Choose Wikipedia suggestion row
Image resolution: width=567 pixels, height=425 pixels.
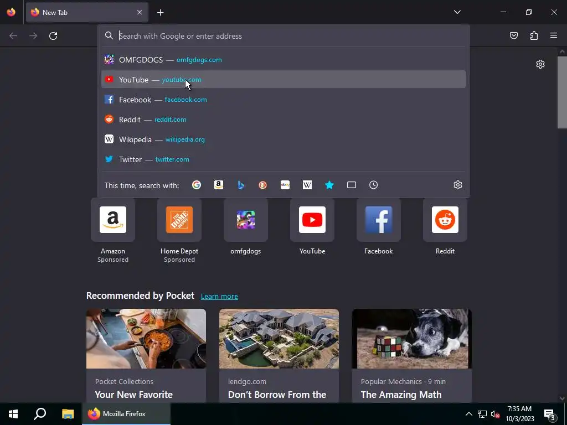click(283, 139)
